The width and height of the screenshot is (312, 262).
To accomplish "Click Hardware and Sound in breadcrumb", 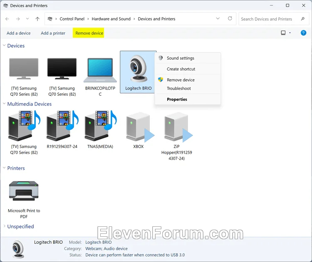I will [111, 19].
